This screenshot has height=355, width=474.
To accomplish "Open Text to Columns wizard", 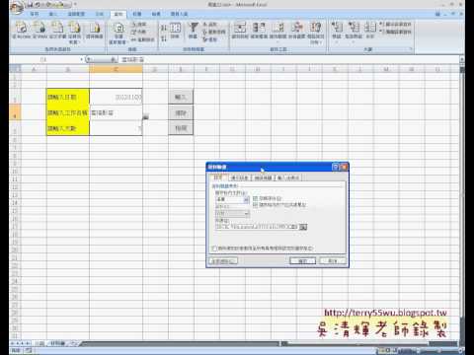I will pyautogui.click(x=240, y=31).
